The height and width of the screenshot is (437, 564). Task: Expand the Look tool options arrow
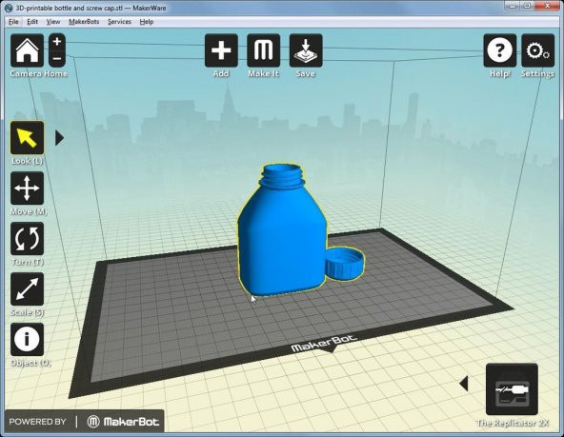click(x=59, y=138)
